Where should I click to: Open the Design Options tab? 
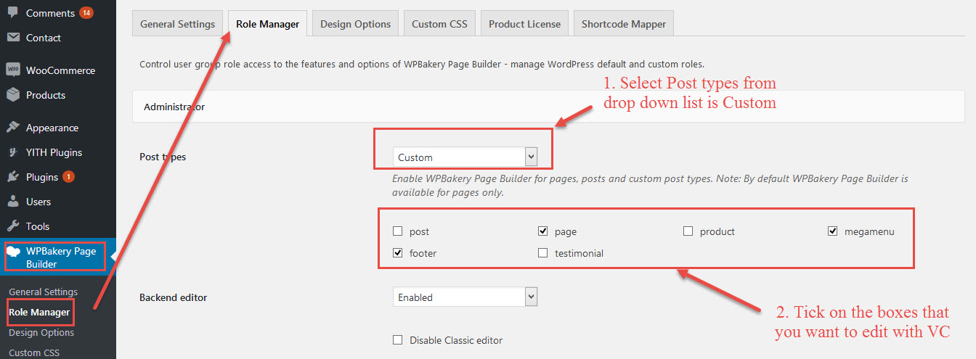pos(355,24)
